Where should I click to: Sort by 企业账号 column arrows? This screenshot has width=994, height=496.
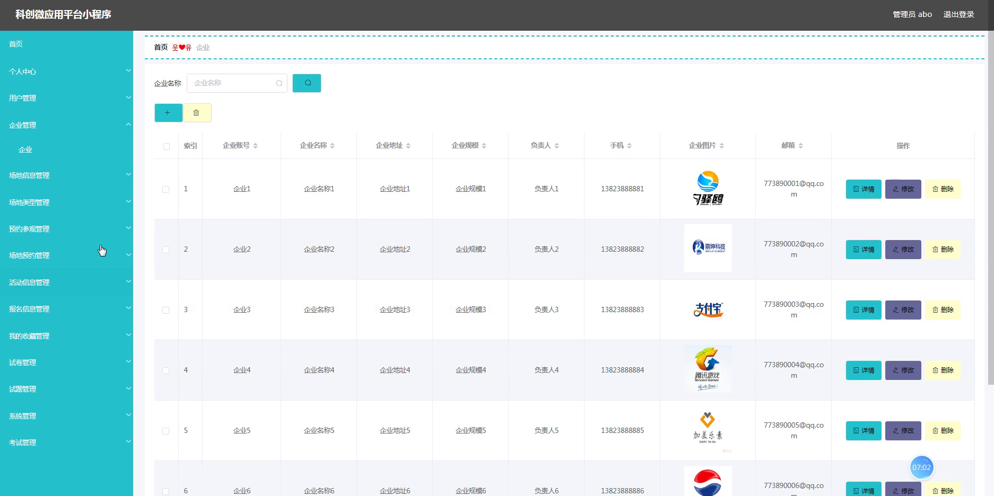(256, 146)
